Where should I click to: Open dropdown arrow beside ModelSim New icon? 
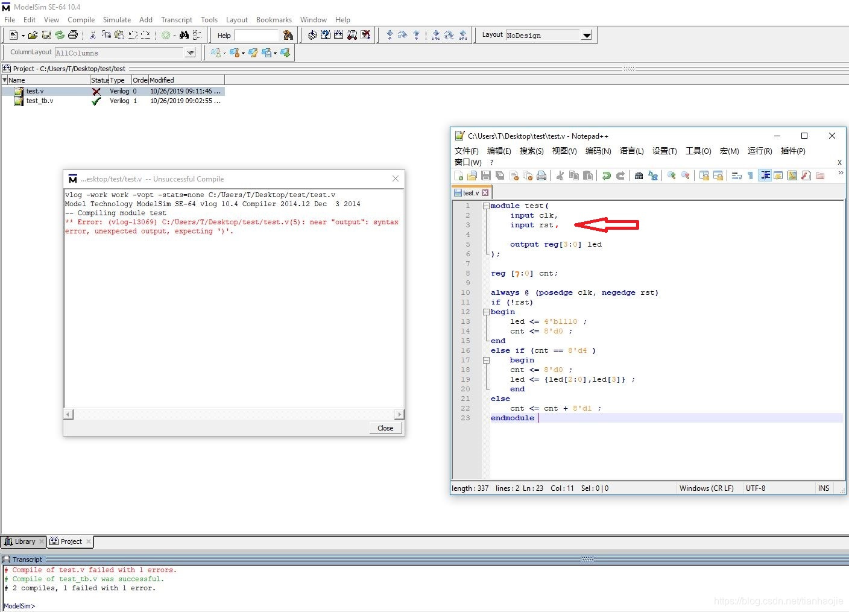(23, 36)
